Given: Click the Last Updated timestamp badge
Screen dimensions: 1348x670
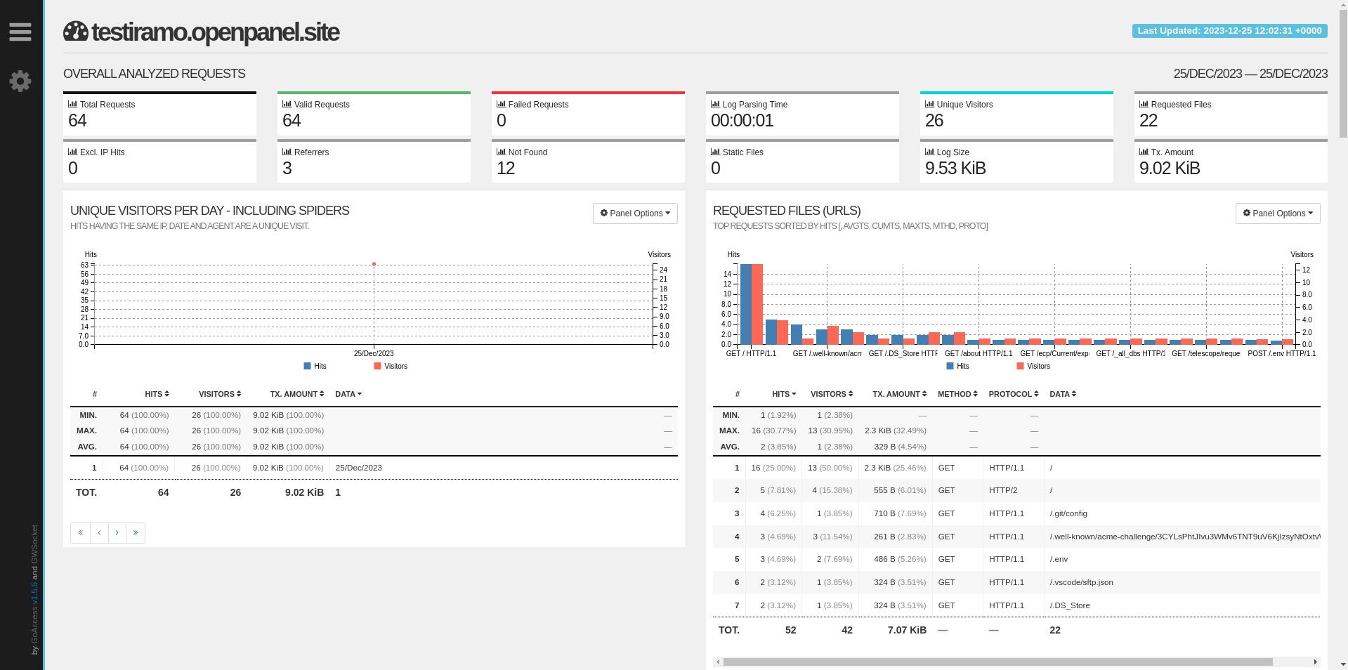Looking at the screenshot, I should [x=1229, y=31].
